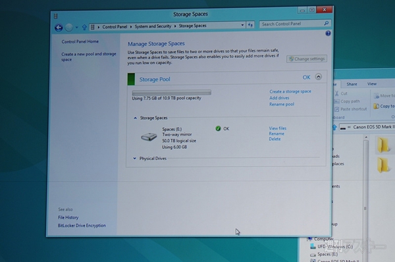This screenshot has height=262, width=395.
Task: Create a new pool and storage space
Action: pos(89,57)
